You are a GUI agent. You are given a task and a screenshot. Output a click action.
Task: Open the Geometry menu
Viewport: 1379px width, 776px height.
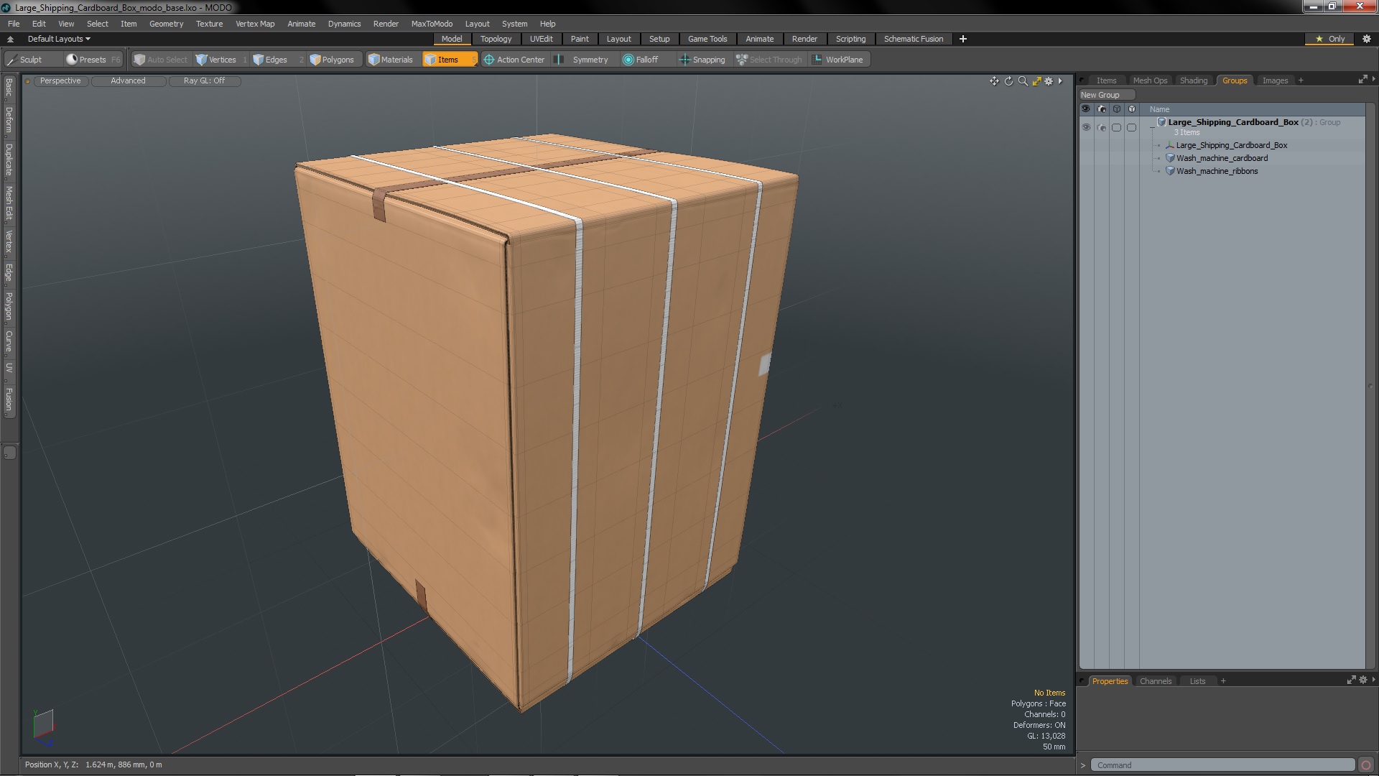[166, 24]
